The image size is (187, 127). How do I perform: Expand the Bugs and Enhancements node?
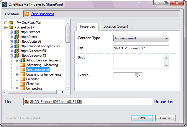click(x=17, y=74)
